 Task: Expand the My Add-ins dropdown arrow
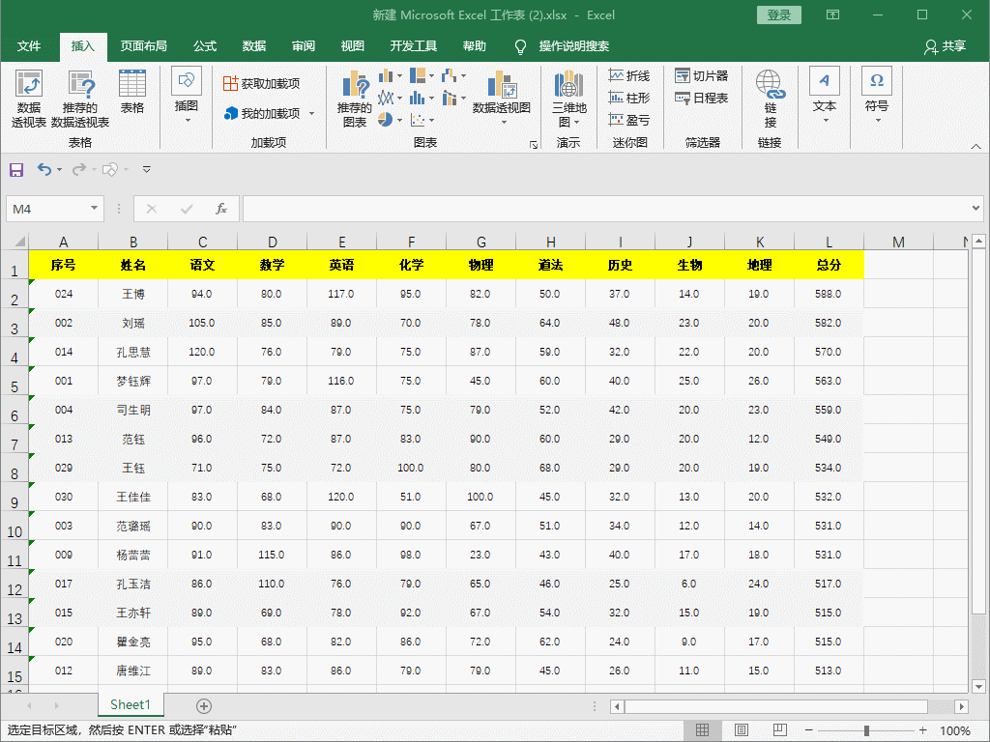tap(312, 114)
